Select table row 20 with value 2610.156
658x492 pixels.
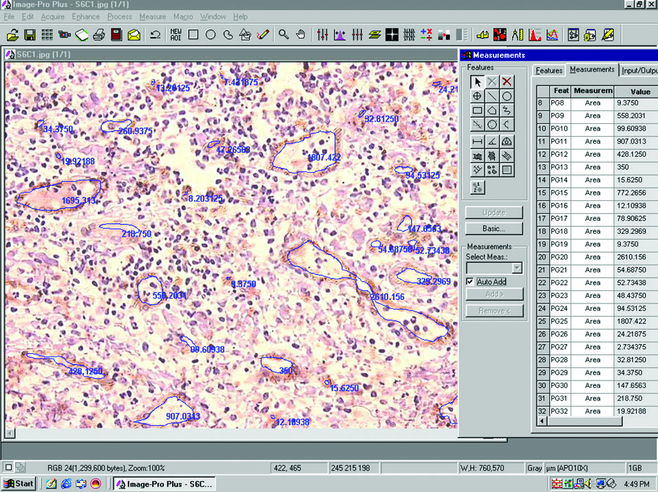point(597,257)
